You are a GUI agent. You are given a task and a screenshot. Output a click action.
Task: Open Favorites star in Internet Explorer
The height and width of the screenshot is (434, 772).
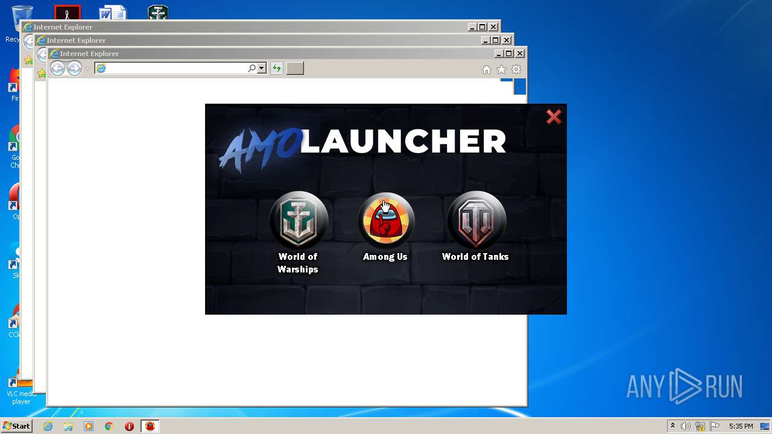point(501,70)
